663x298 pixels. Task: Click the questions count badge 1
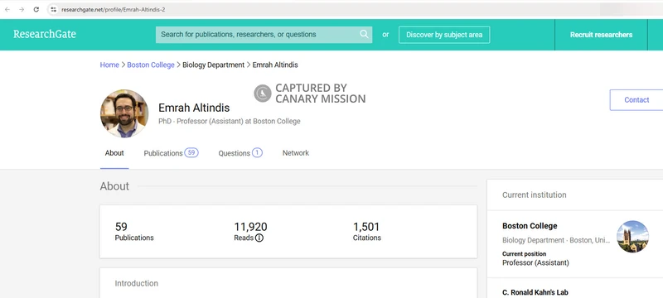[257, 153]
